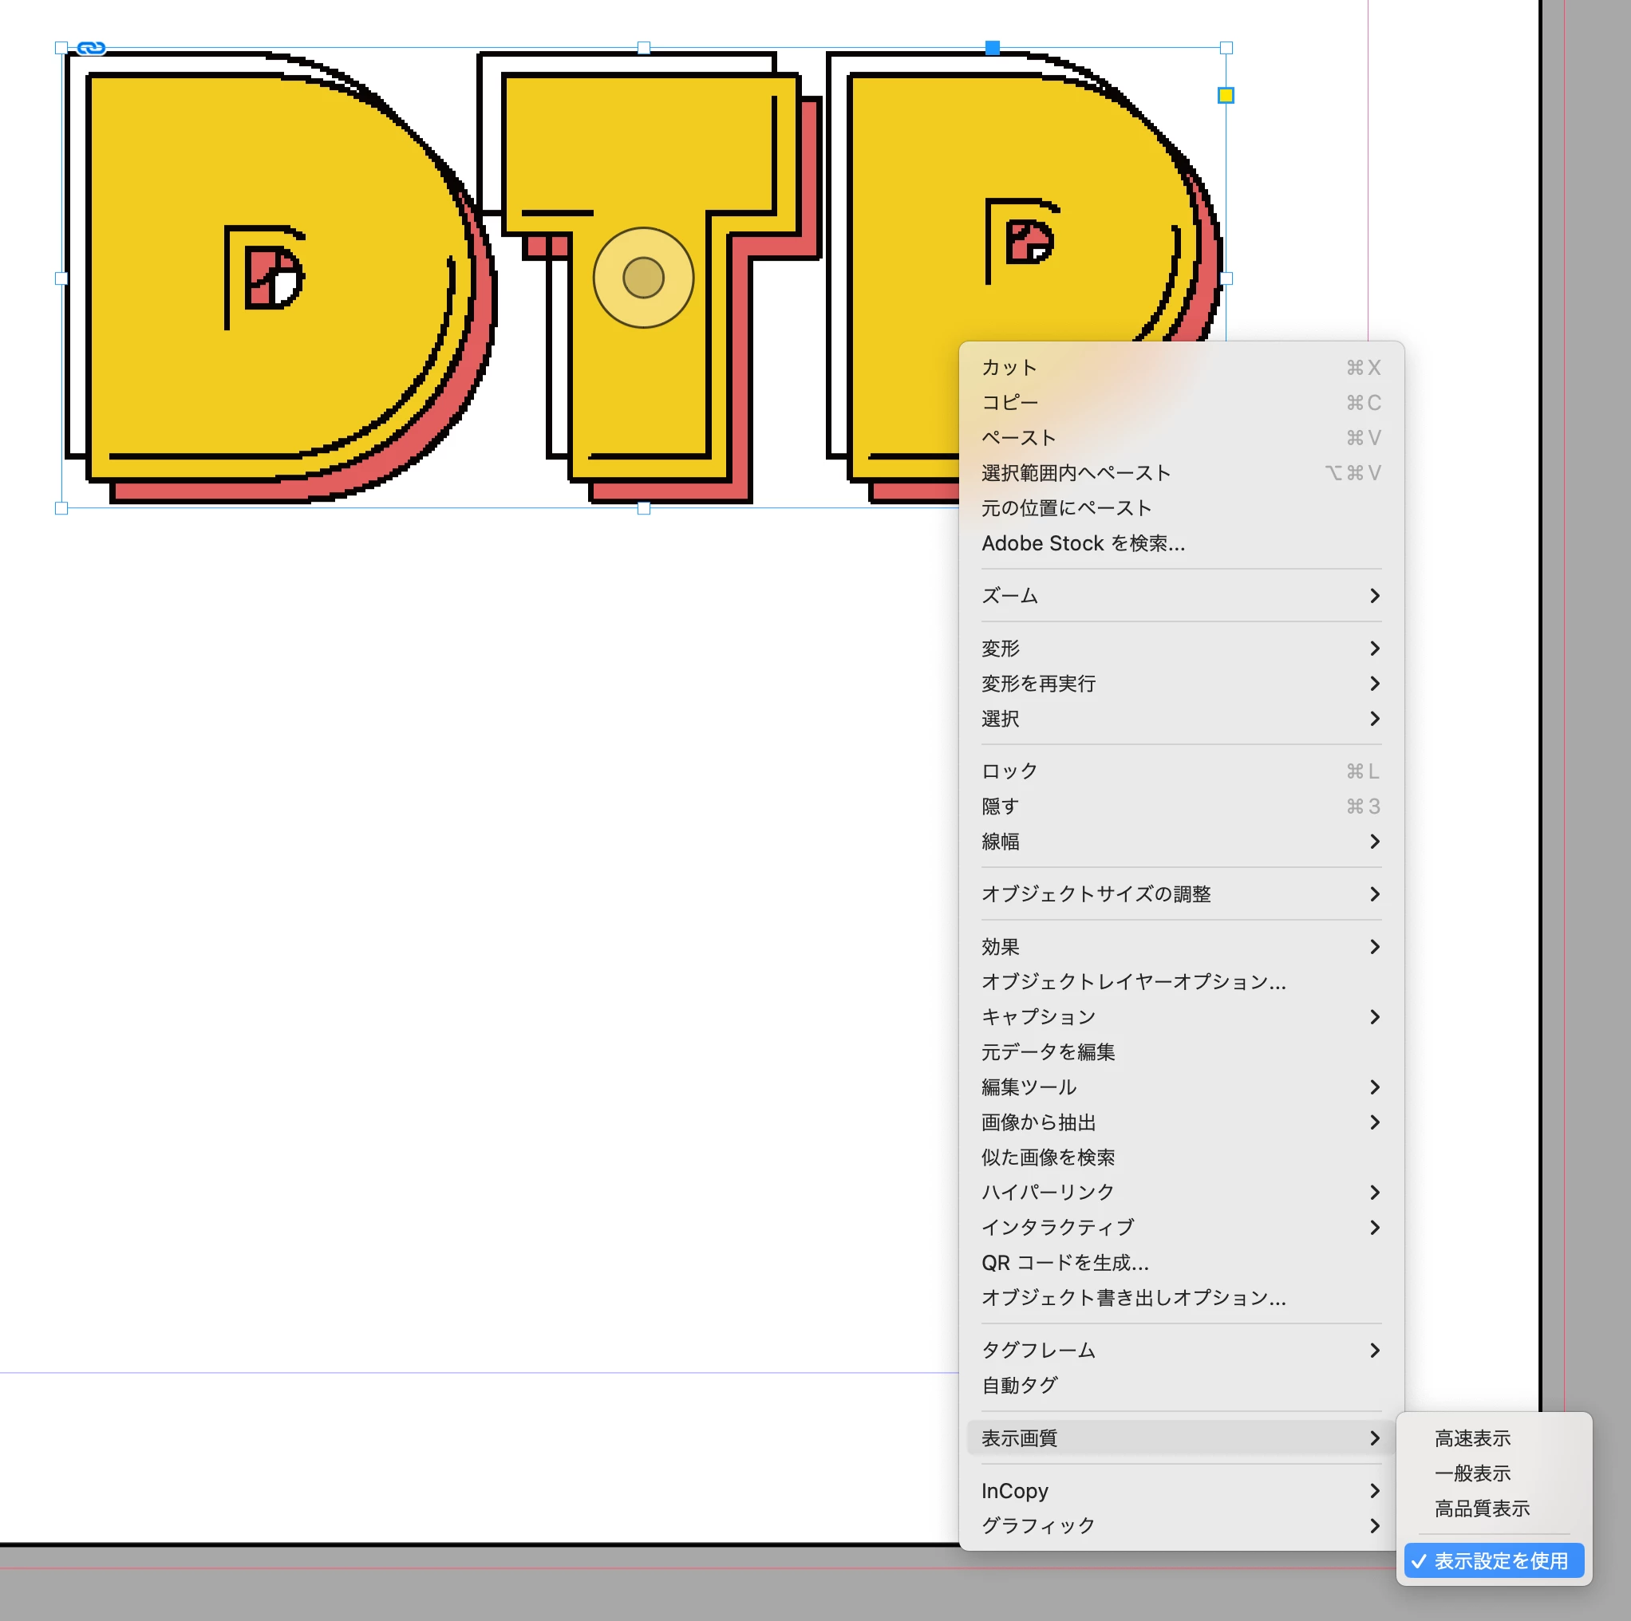Click the top-center frame resize handle
The image size is (1631, 1621).
click(643, 48)
